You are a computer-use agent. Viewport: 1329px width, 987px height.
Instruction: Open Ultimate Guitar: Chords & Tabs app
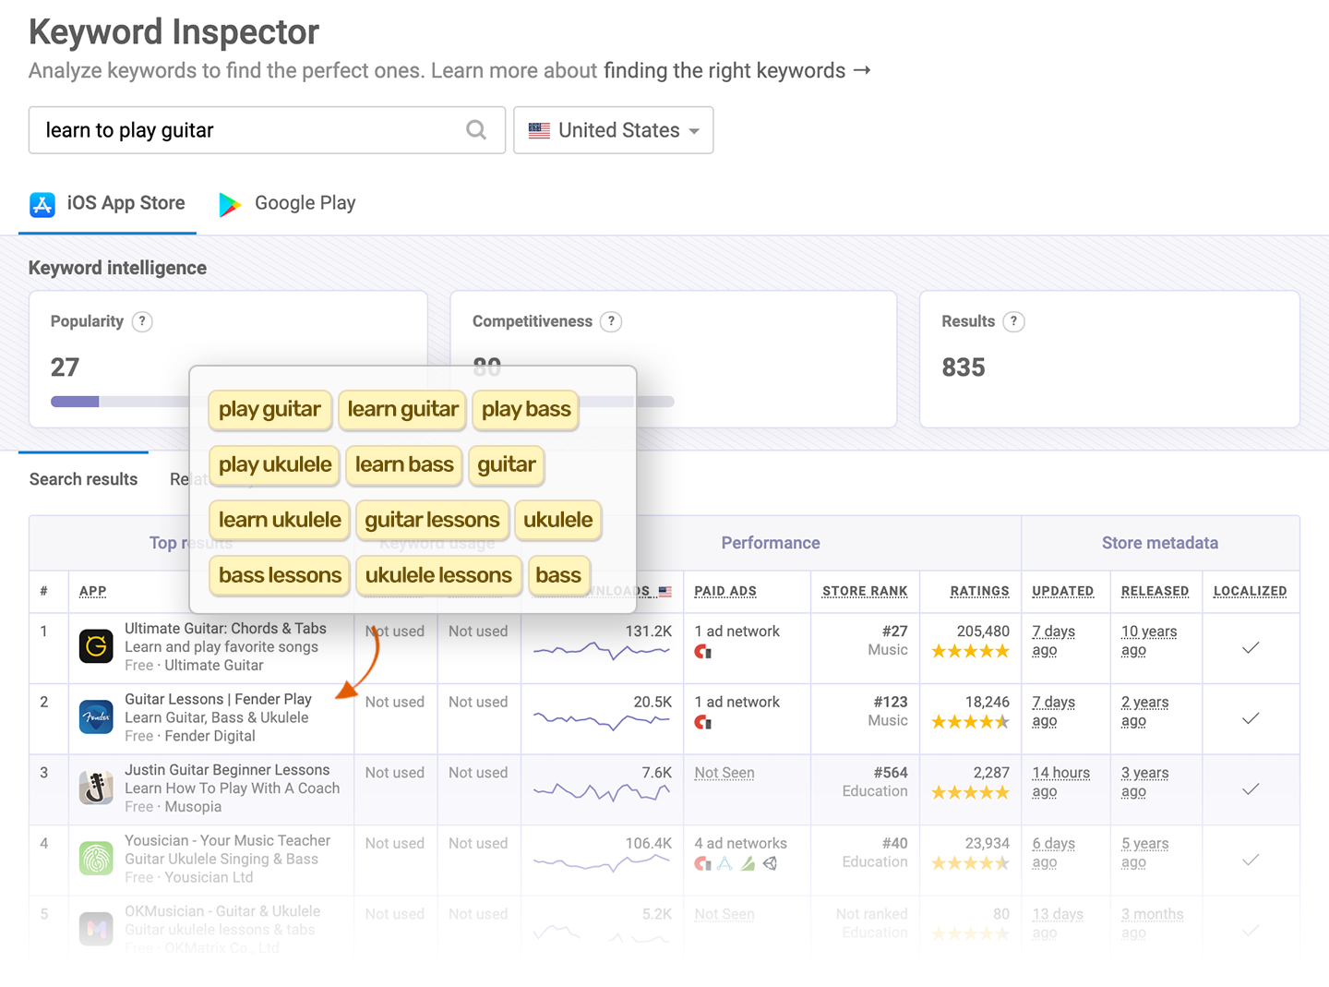click(225, 629)
